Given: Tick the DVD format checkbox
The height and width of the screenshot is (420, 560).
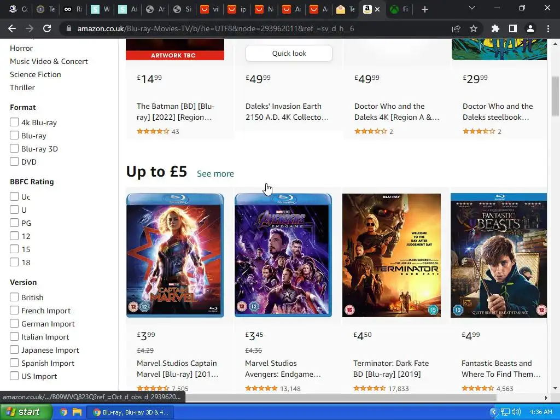Looking at the screenshot, I should coord(14,161).
